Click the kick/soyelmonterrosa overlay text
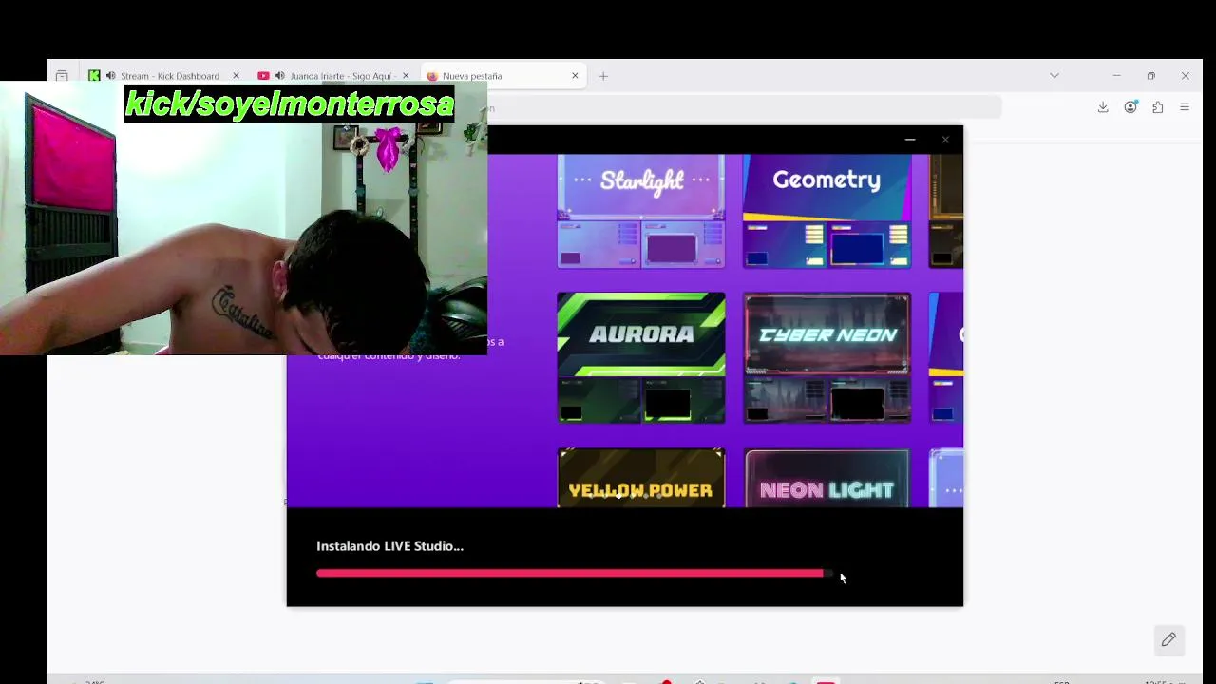 [290, 104]
